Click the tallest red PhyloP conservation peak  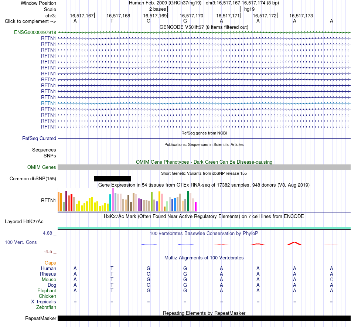coord(294,243)
